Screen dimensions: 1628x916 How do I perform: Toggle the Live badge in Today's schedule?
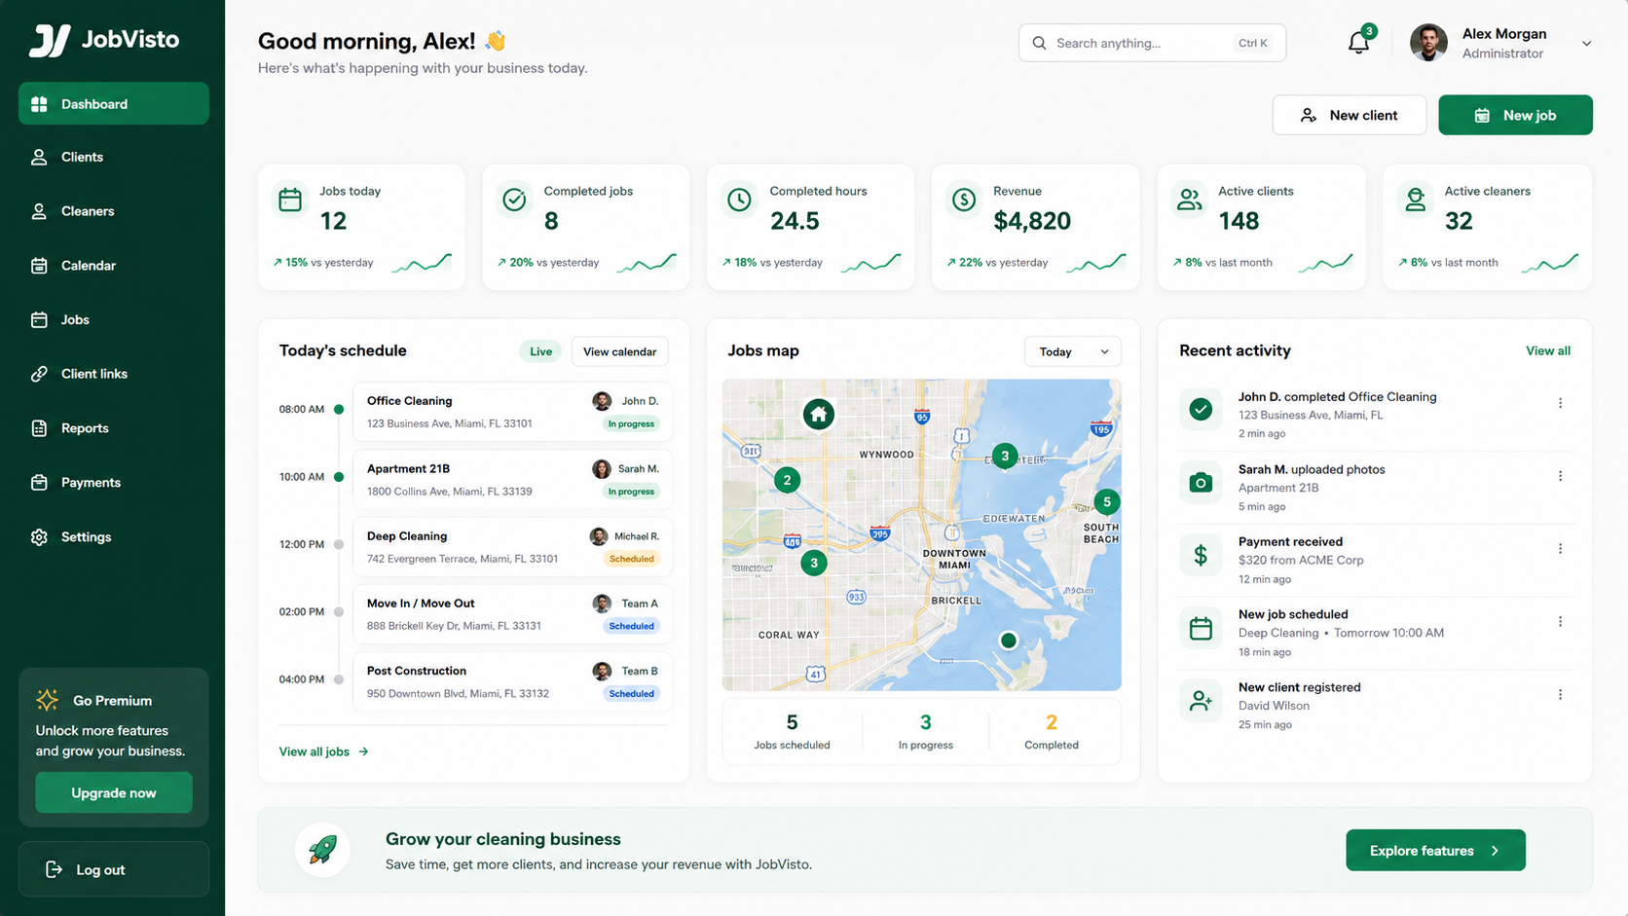click(540, 351)
